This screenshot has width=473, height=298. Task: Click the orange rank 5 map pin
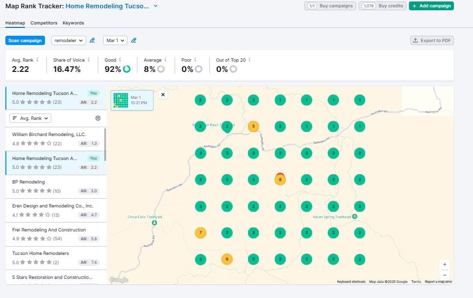pos(253,126)
